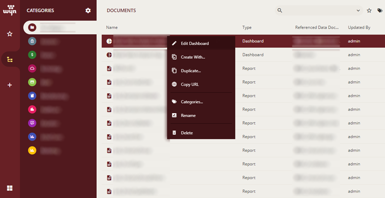385x198 pixels.
Task: Select the Categories tree icon in sidebar
Action: click(10, 59)
